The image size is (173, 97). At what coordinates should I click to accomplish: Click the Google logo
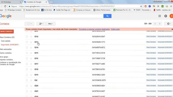point(6,16)
